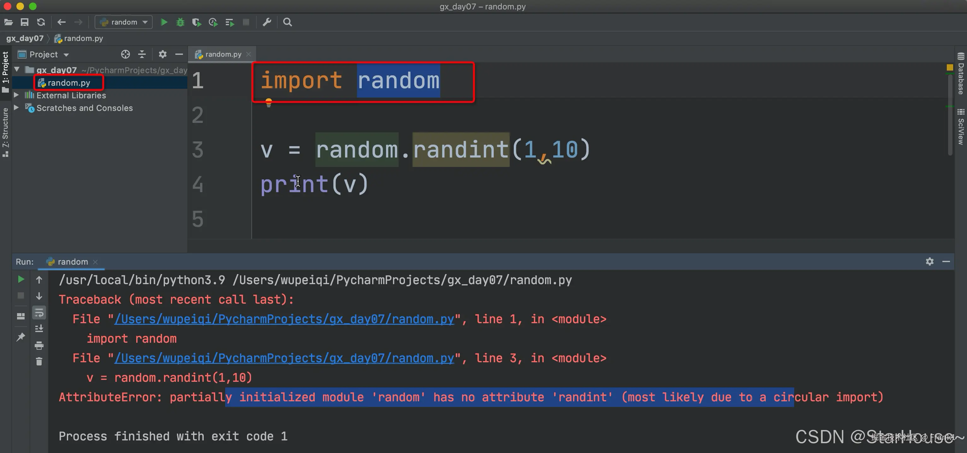Select random.py in the project tree

click(69, 83)
